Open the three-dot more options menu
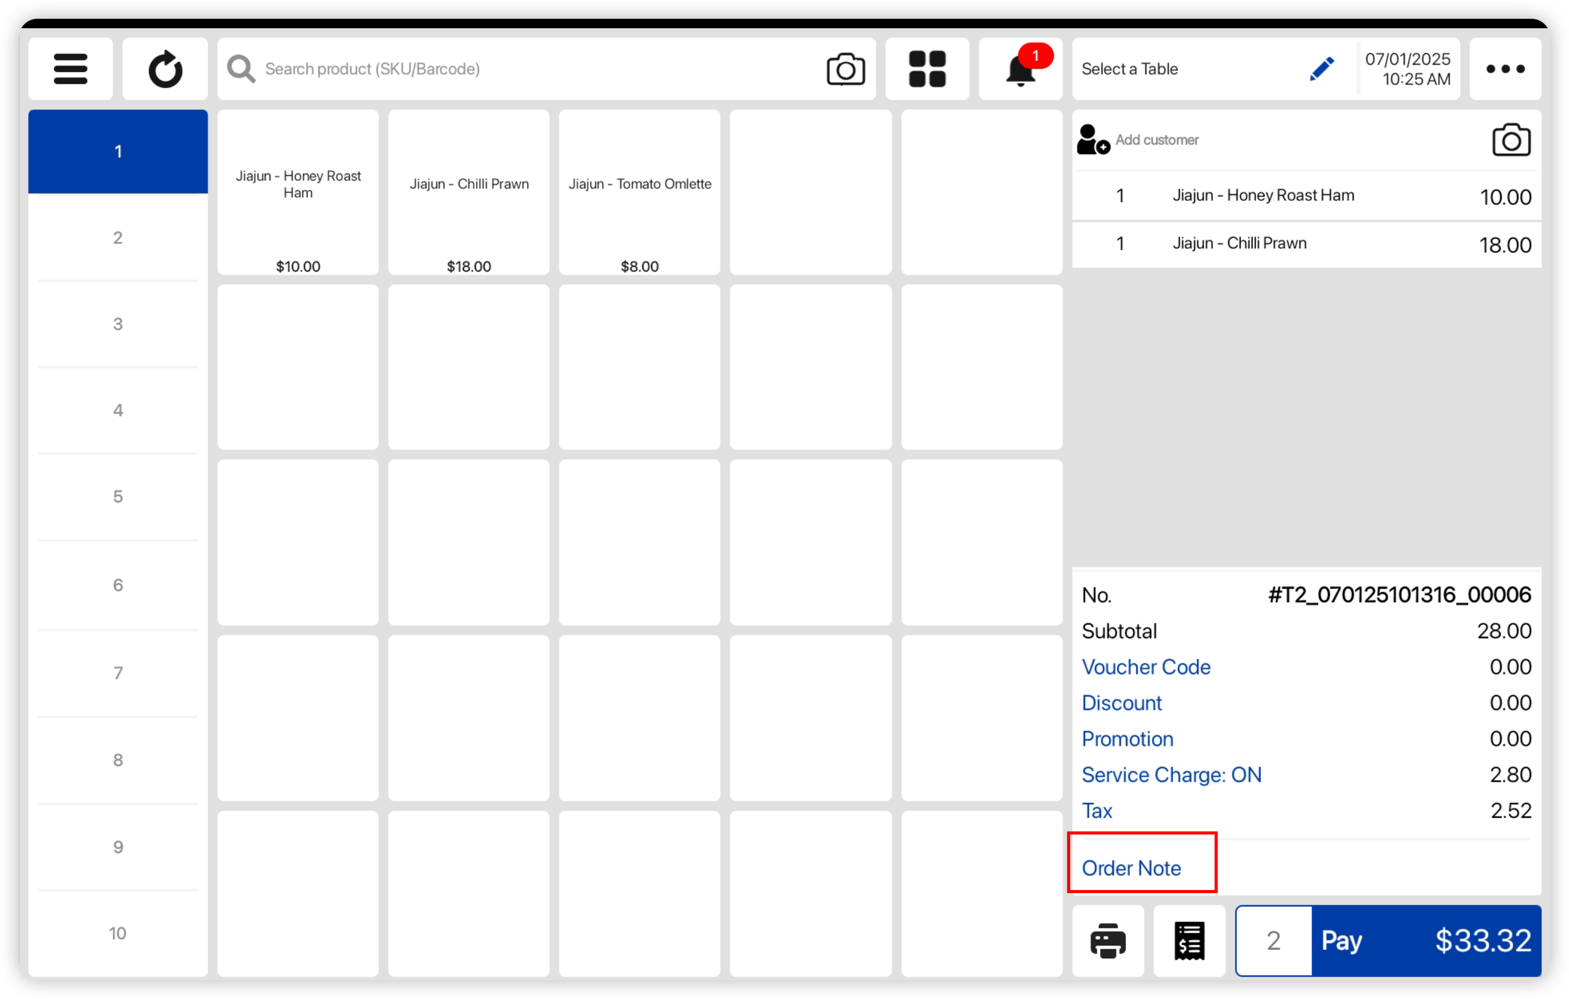 click(1505, 69)
